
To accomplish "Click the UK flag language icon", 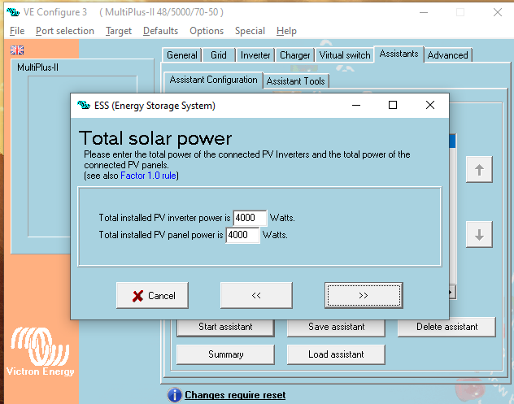I will tap(17, 50).
